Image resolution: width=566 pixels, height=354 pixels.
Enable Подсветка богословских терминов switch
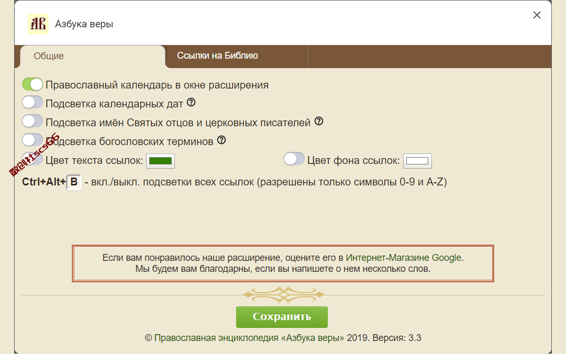click(32, 140)
